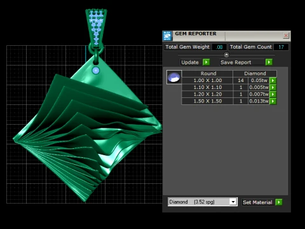Click the 0.005tw weight cell

259,87
